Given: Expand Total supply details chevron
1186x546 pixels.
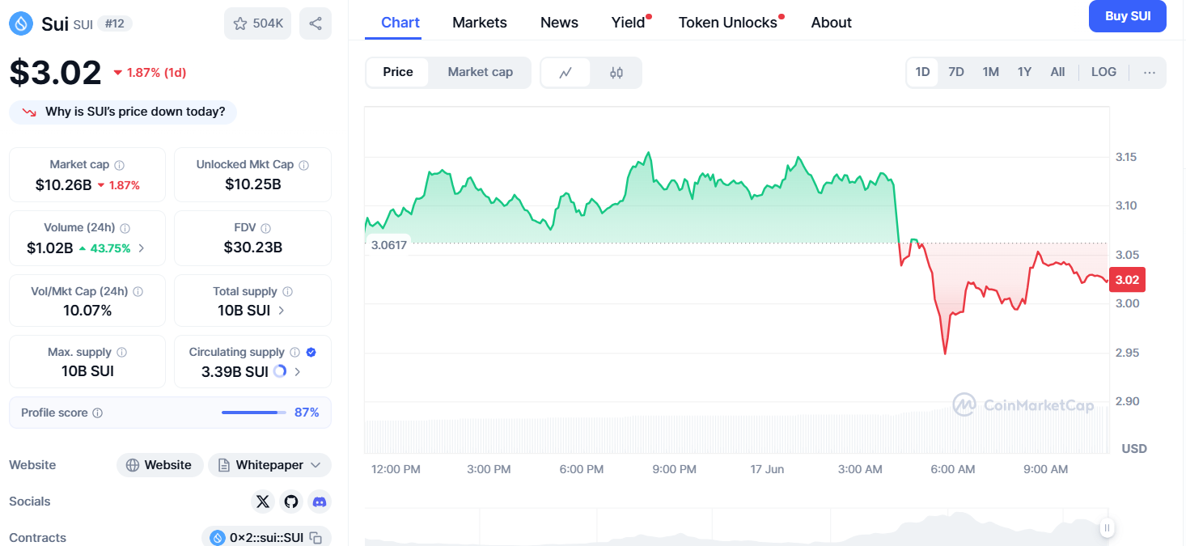Looking at the screenshot, I should pos(281,311).
